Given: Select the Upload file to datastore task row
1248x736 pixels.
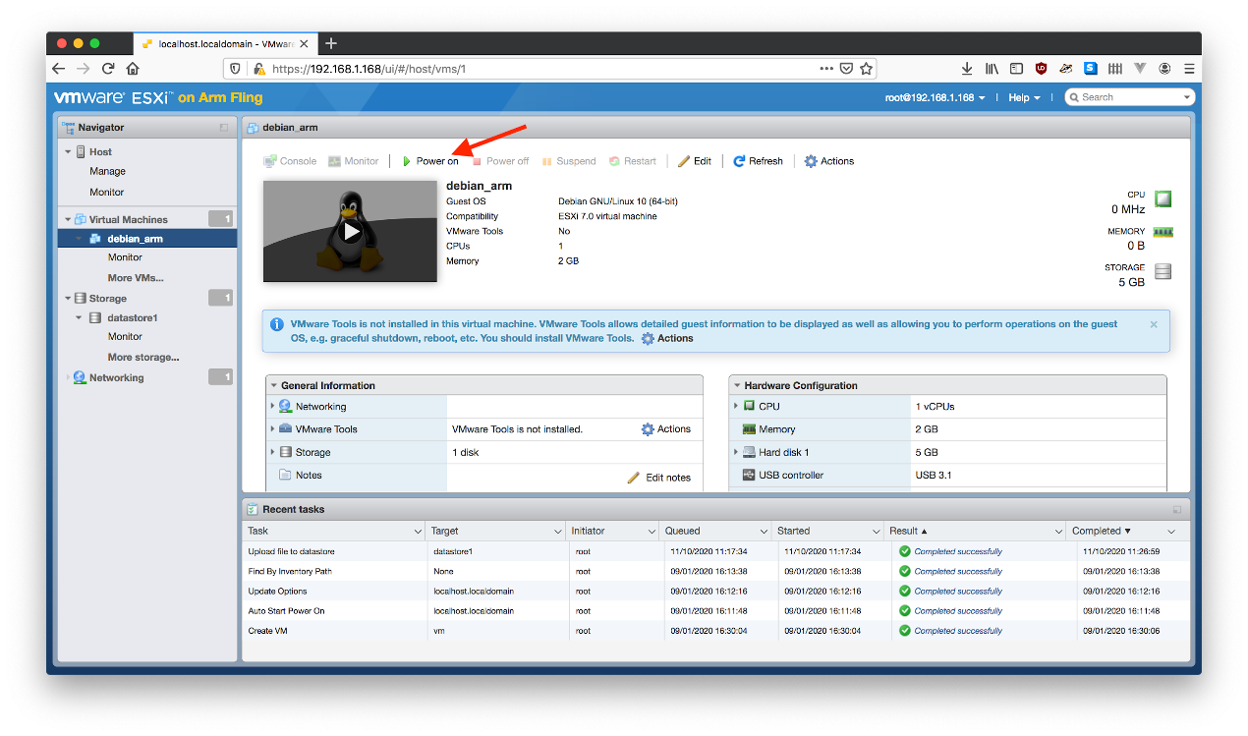Looking at the screenshot, I should pyautogui.click(x=715, y=551).
